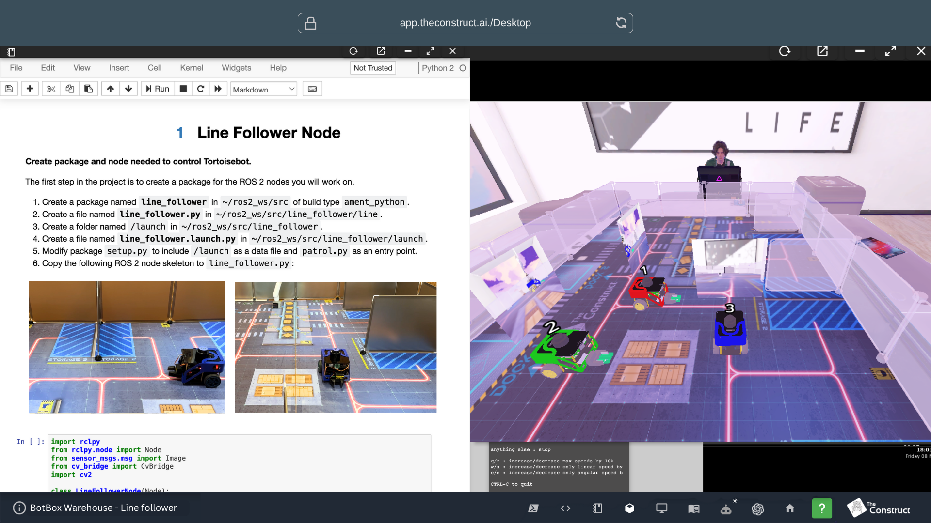Interrupt the kernel stop icon
This screenshot has width=931, height=523.
point(183,89)
